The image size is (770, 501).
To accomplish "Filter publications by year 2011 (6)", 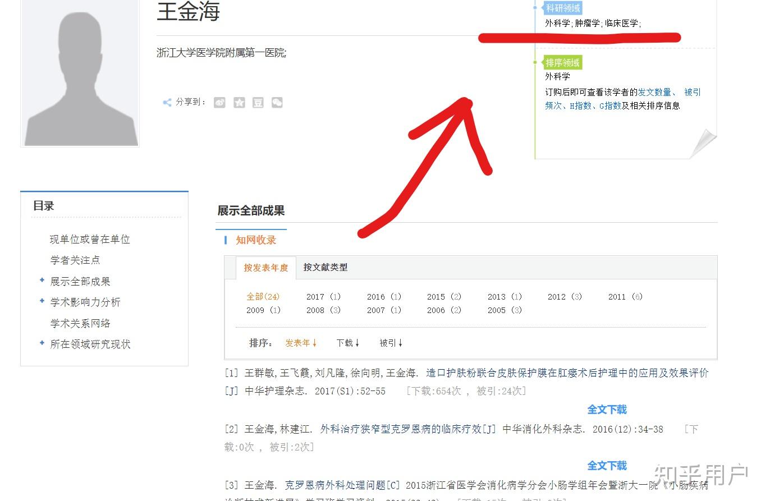I will (626, 297).
